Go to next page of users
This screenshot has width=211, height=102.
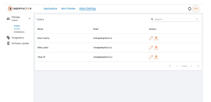pos(191,66)
